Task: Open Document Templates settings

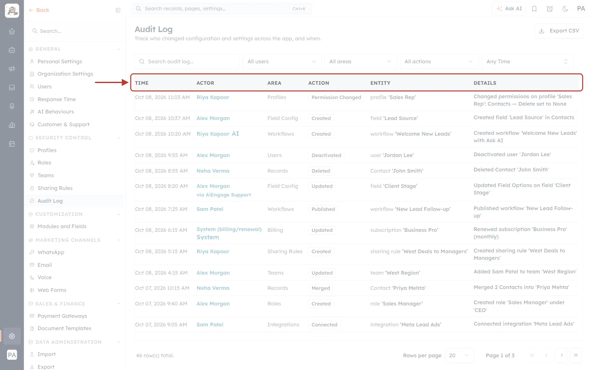Action: (x=64, y=328)
